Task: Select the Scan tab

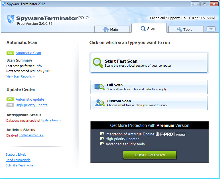Action: pos(149,28)
